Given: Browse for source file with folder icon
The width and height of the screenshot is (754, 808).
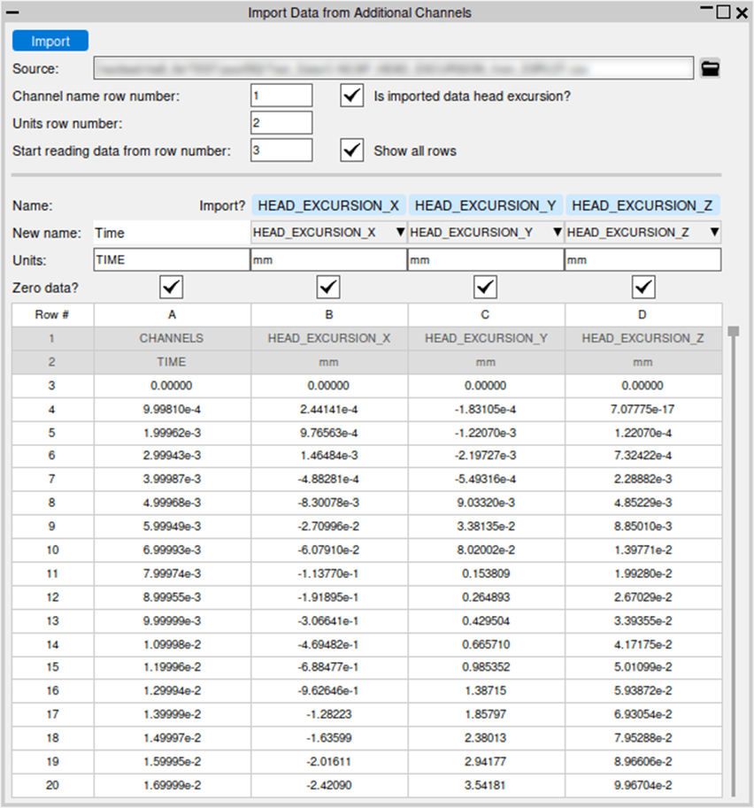Looking at the screenshot, I should click(710, 68).
